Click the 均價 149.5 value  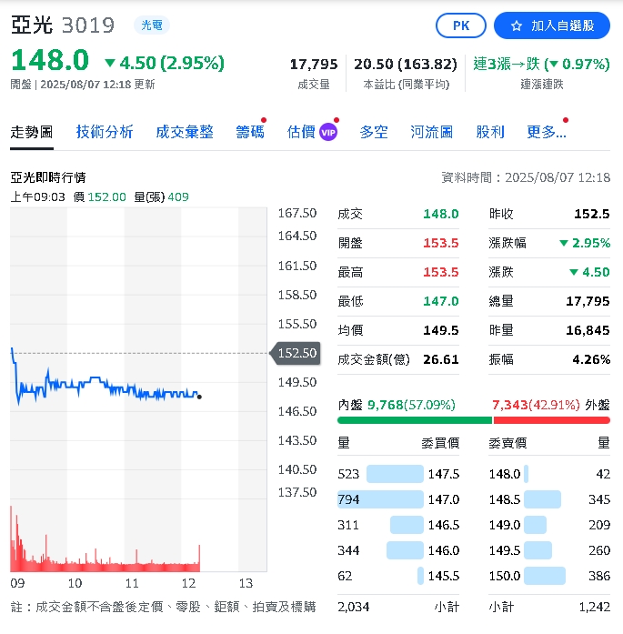[x=441, y=330]
